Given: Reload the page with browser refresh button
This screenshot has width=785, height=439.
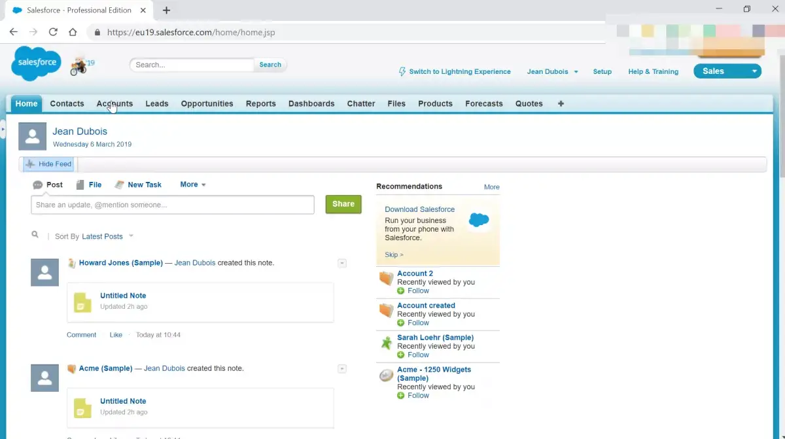Looking at the screenshot, I should click(x=53, y=32).
